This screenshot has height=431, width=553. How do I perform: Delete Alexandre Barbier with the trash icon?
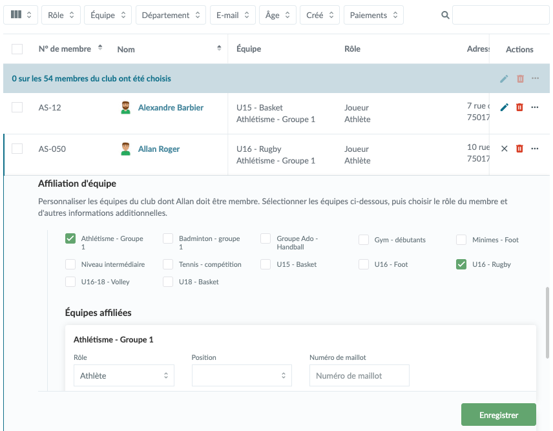pyautogui.click(x=520, y=107)
